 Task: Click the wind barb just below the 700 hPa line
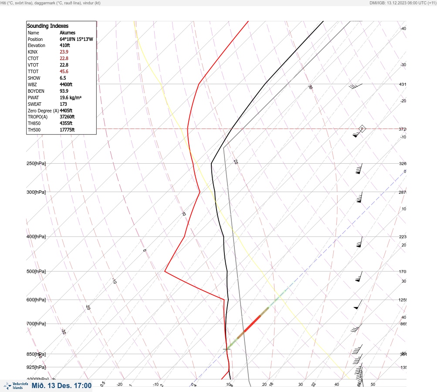(356, 328)
